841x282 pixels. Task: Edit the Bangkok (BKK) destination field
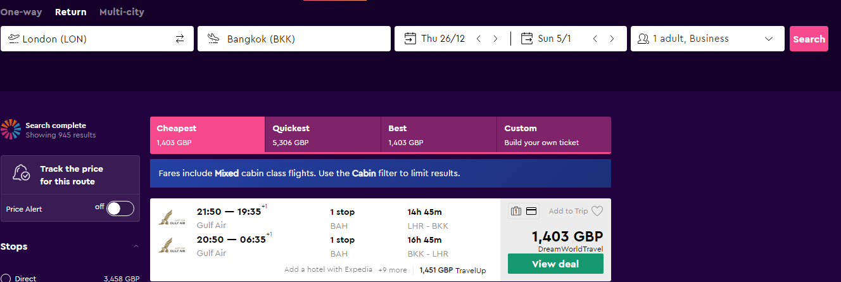(x=294, y=39)
